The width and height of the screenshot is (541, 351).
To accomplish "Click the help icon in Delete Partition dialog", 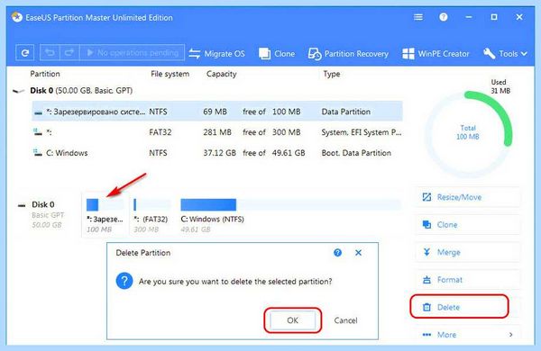I will click(337, 253).
